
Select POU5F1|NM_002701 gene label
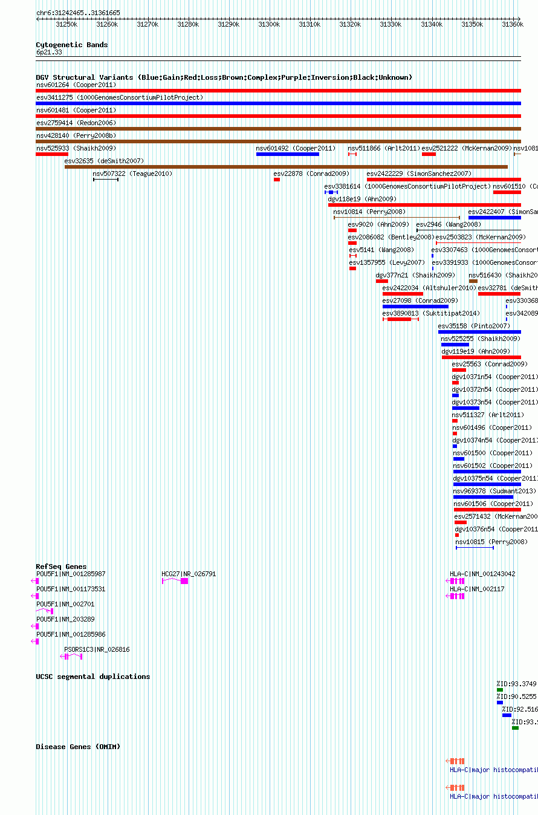coord(65,604)
